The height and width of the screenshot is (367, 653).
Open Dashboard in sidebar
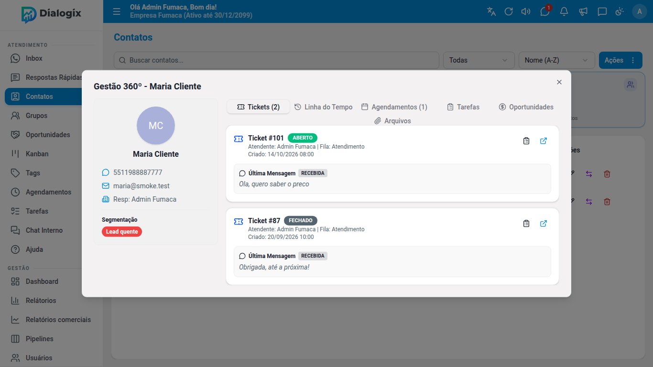click(52, 281)
